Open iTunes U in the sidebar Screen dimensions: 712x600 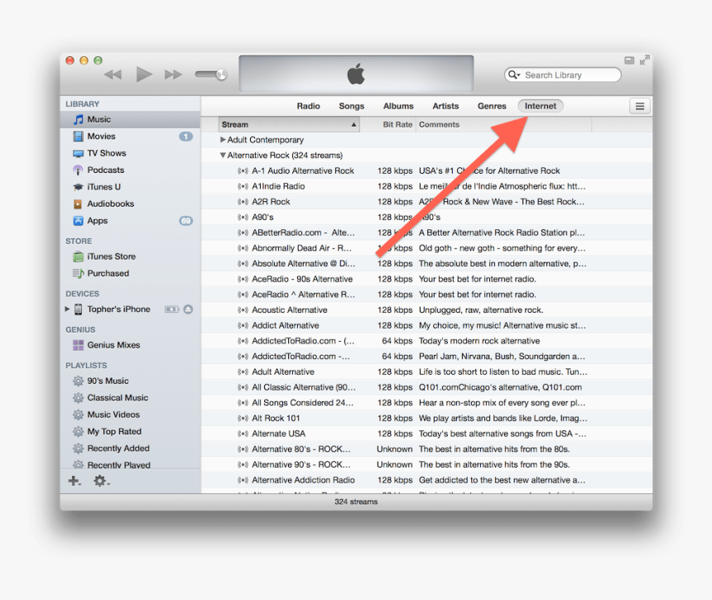pyautogui.click(x=130, y=186)
